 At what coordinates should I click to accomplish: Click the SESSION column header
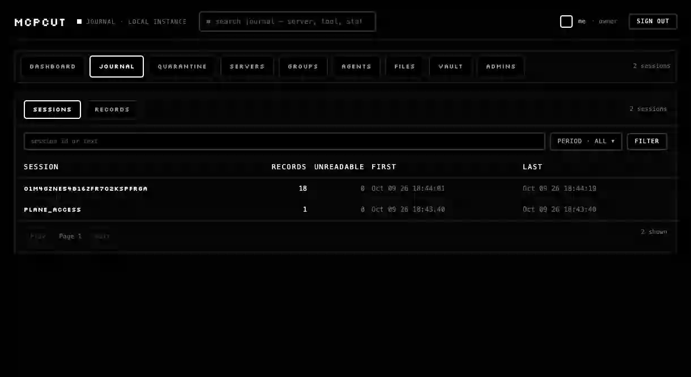tap(41, 167)
